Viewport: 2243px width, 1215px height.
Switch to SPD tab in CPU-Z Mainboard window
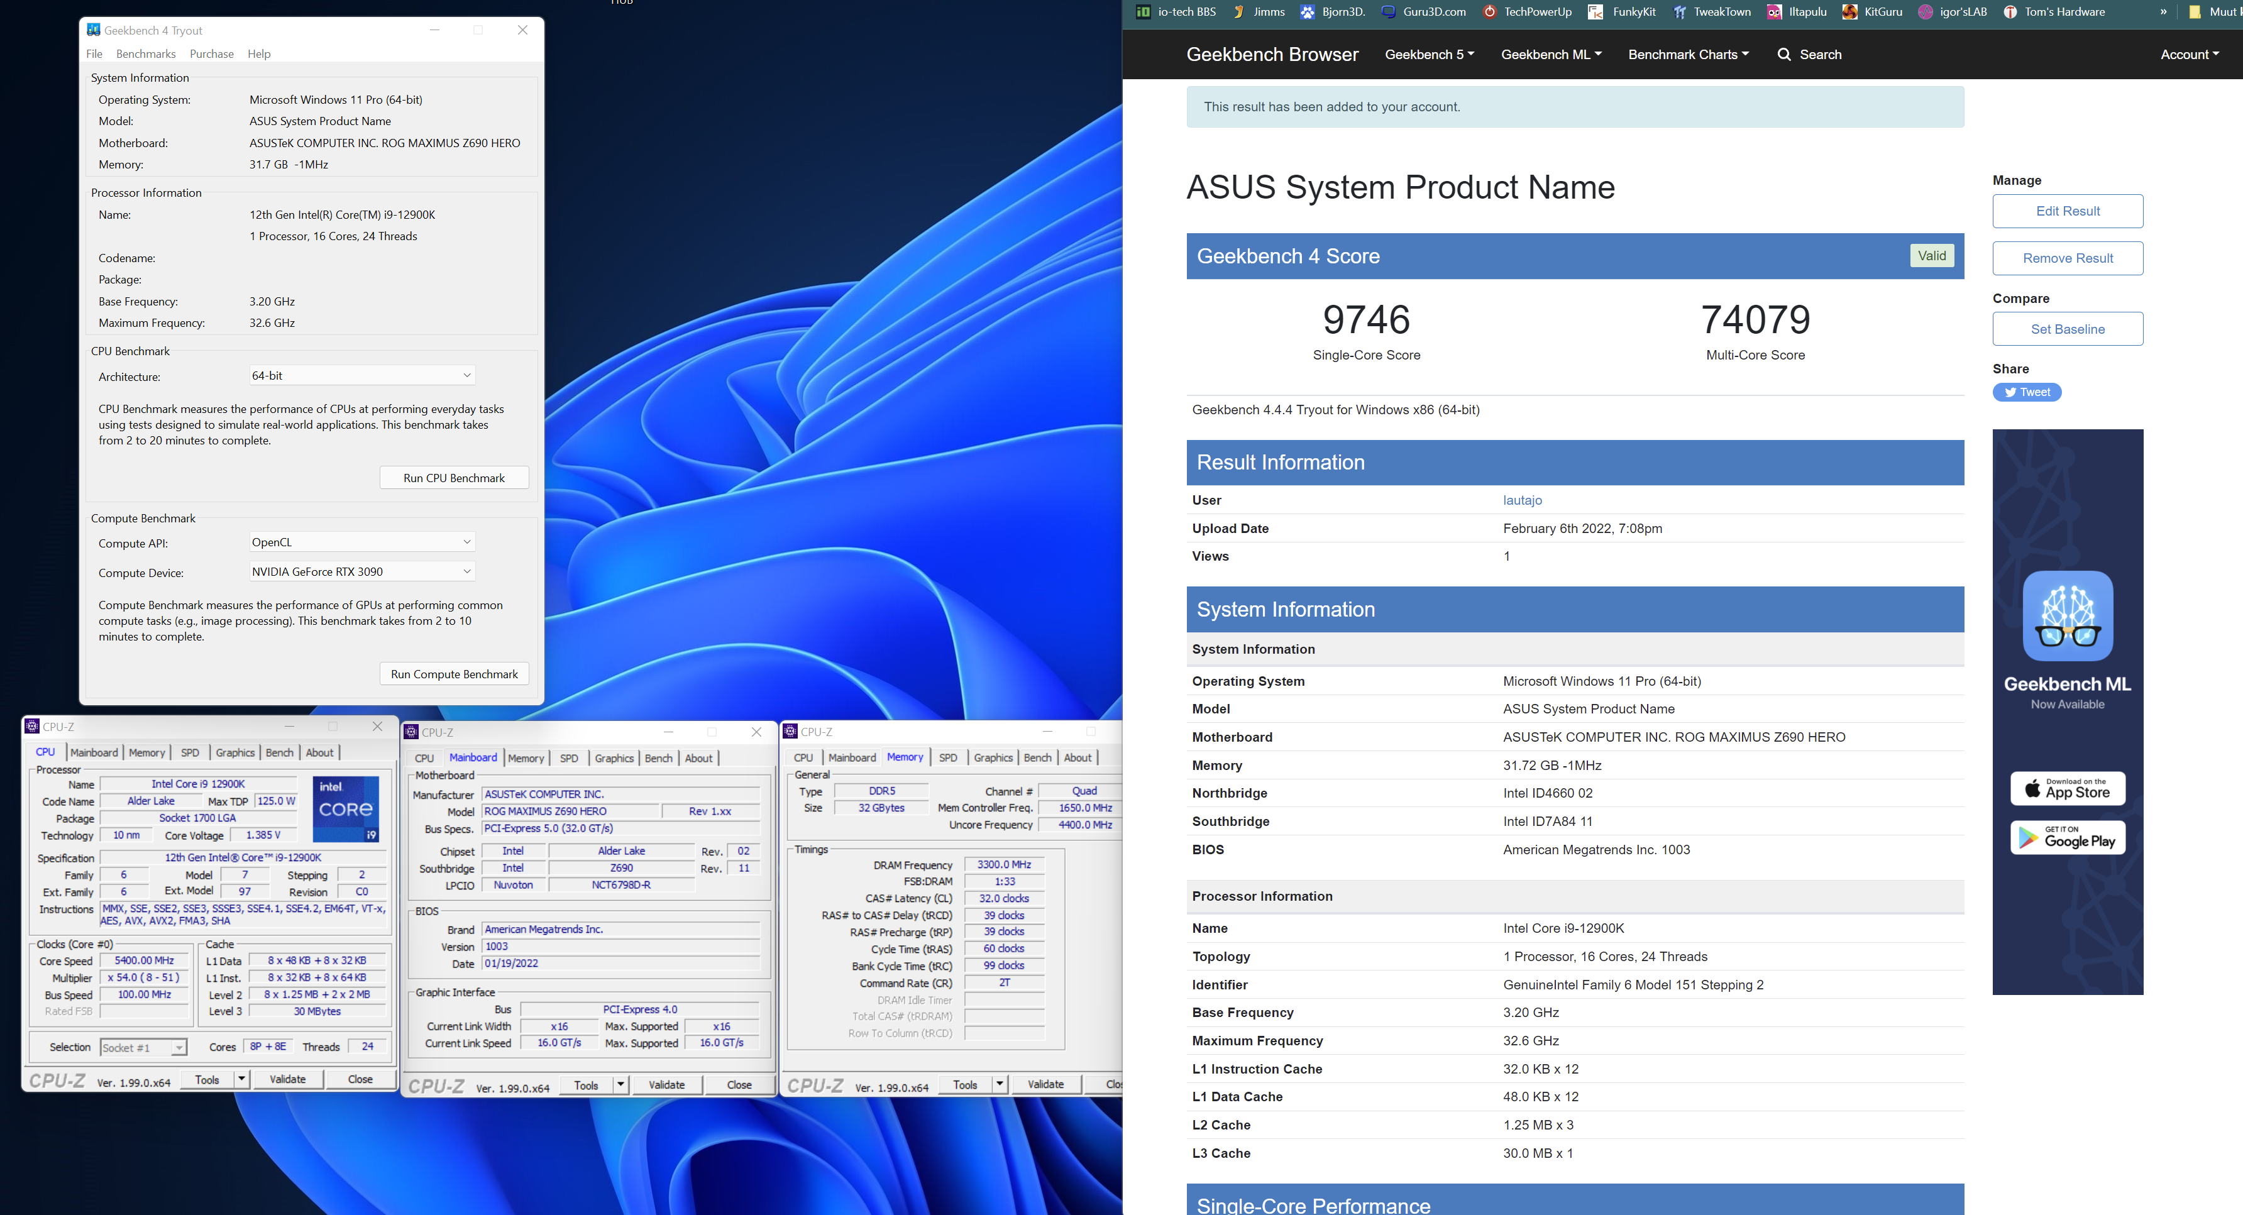pyautogui.click(x=570, y=758)
